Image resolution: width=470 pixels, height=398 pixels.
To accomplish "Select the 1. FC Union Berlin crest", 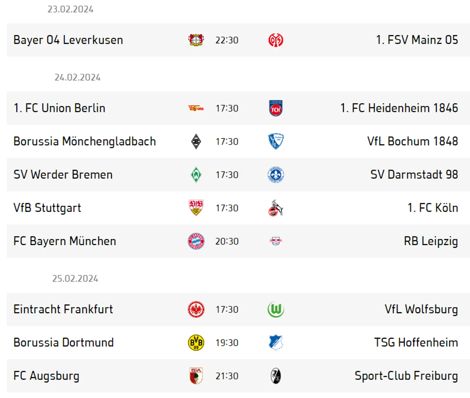I will tap(196, 108).
